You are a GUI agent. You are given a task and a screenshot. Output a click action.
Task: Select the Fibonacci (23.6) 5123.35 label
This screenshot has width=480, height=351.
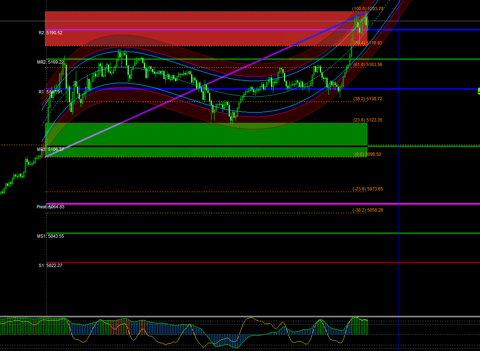pyautogui.click(x=368, y=120)
